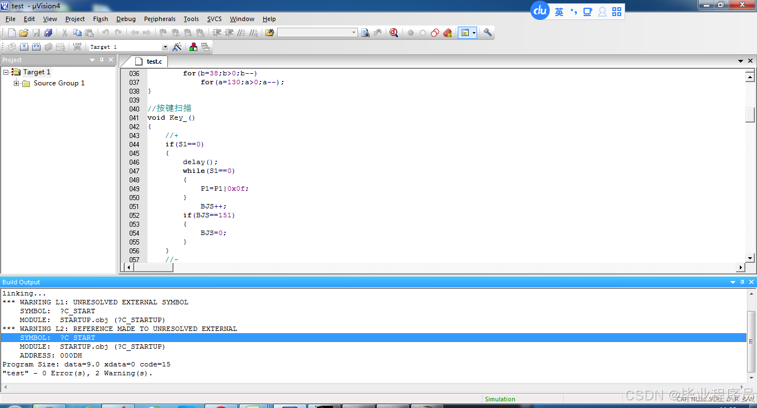The height and width of the screenshot is (408, 757).
Task: Click the editor vertical scrollbar thumb
Action: click(x=750, y=115)
